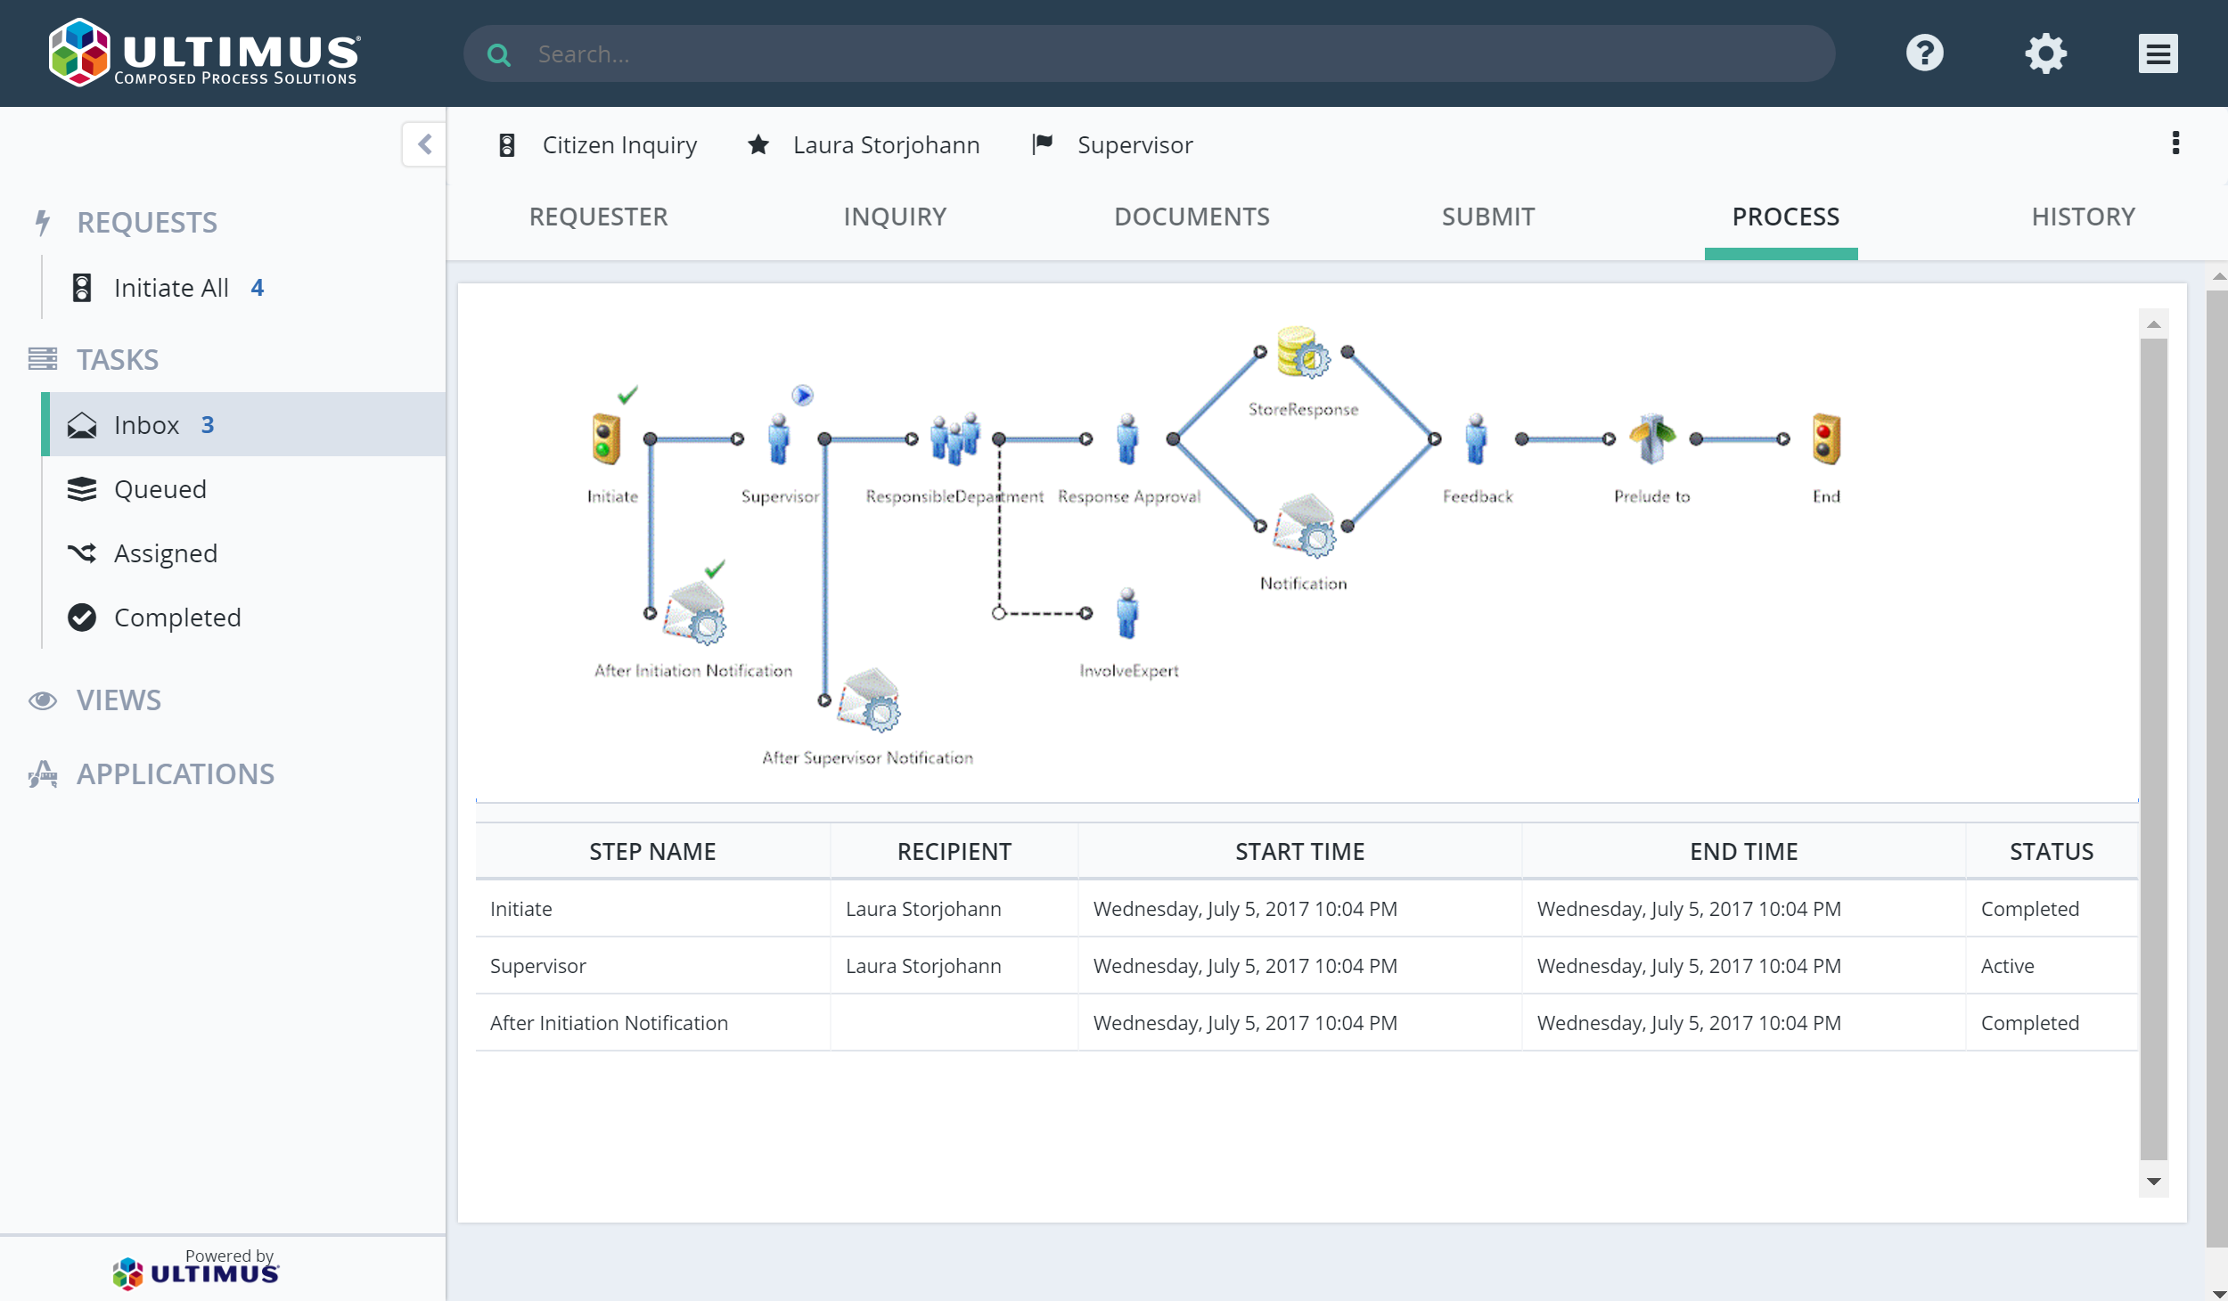Click the Assigned arrows icon
Screen dimensions: 2228x1301
[x=82, y=553]
